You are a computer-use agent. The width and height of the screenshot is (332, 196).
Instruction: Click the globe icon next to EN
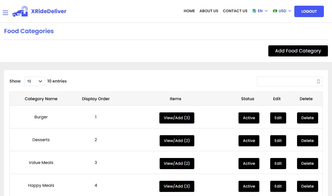(x=254, y=11)
